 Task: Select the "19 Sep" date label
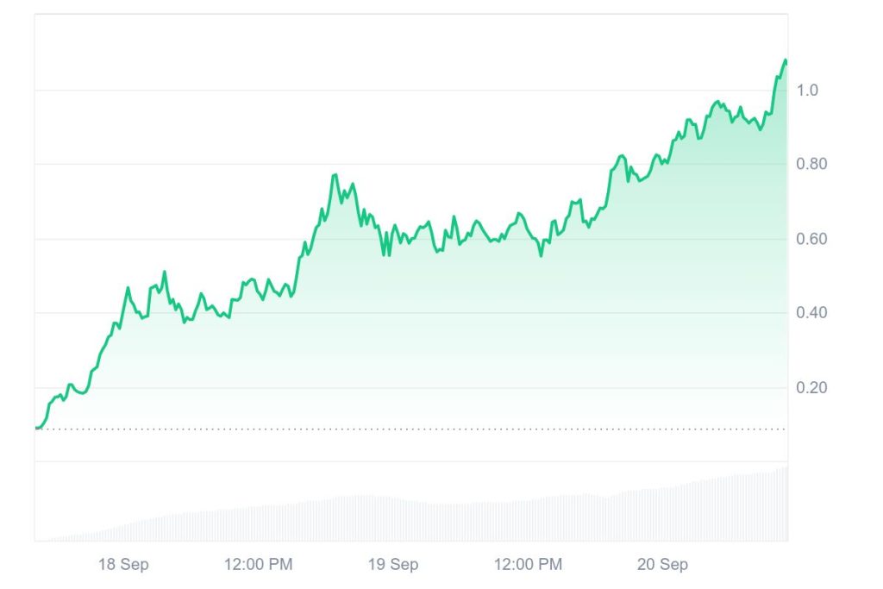pos(393,565)
